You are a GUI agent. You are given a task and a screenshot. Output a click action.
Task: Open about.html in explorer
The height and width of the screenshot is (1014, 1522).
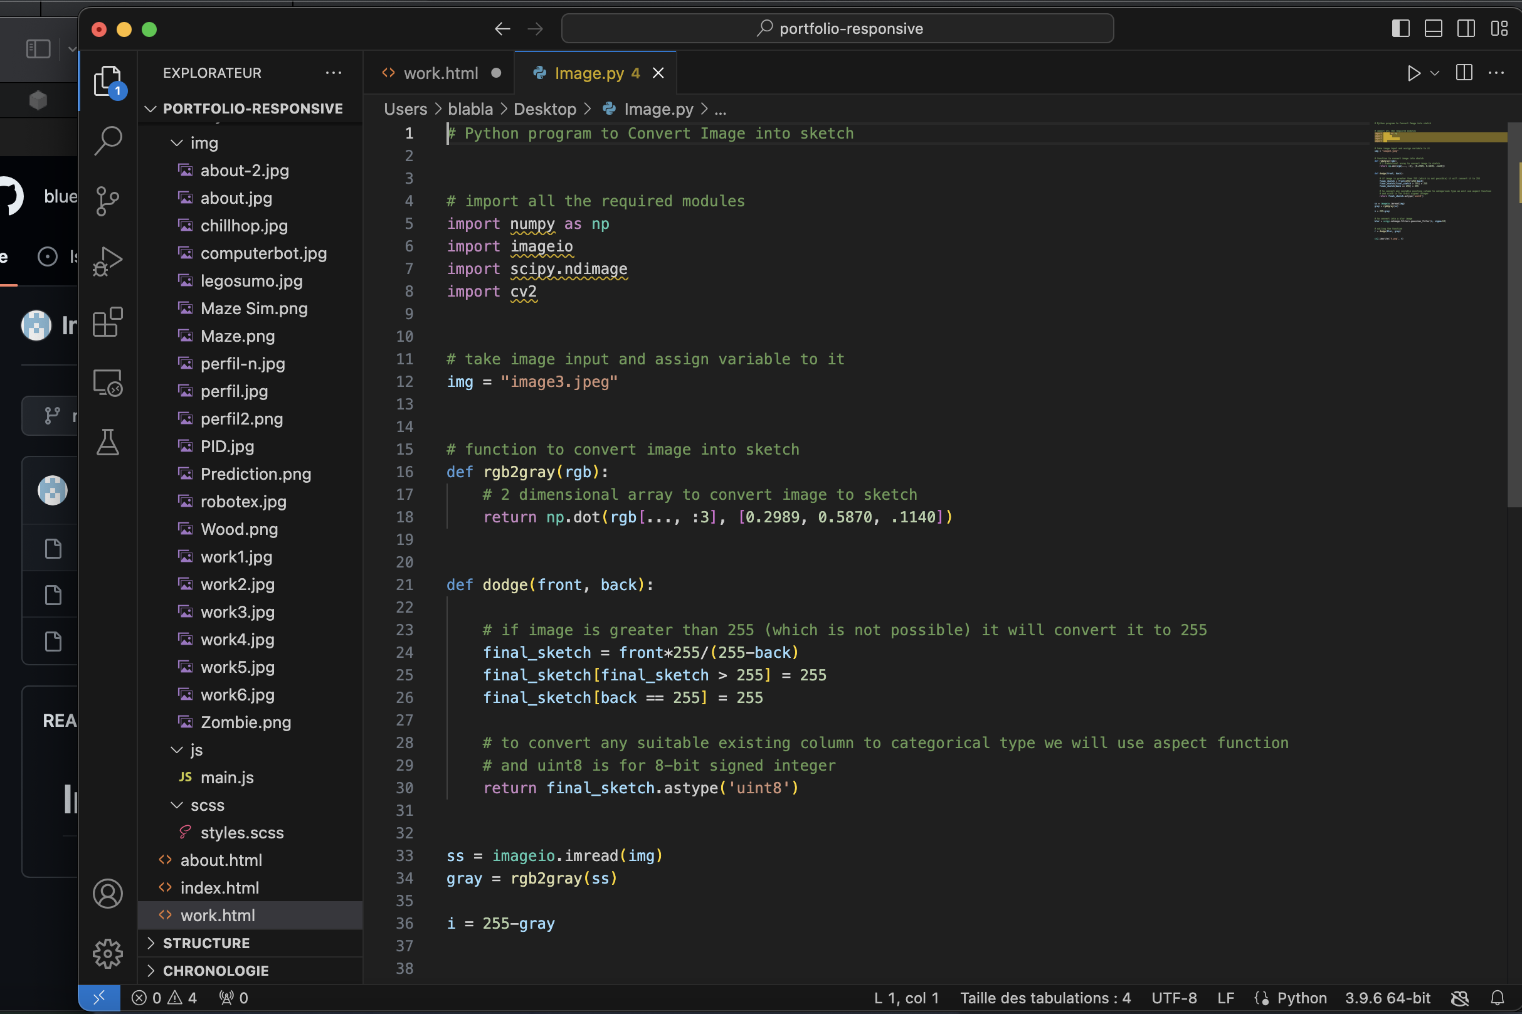click(250, 860)
